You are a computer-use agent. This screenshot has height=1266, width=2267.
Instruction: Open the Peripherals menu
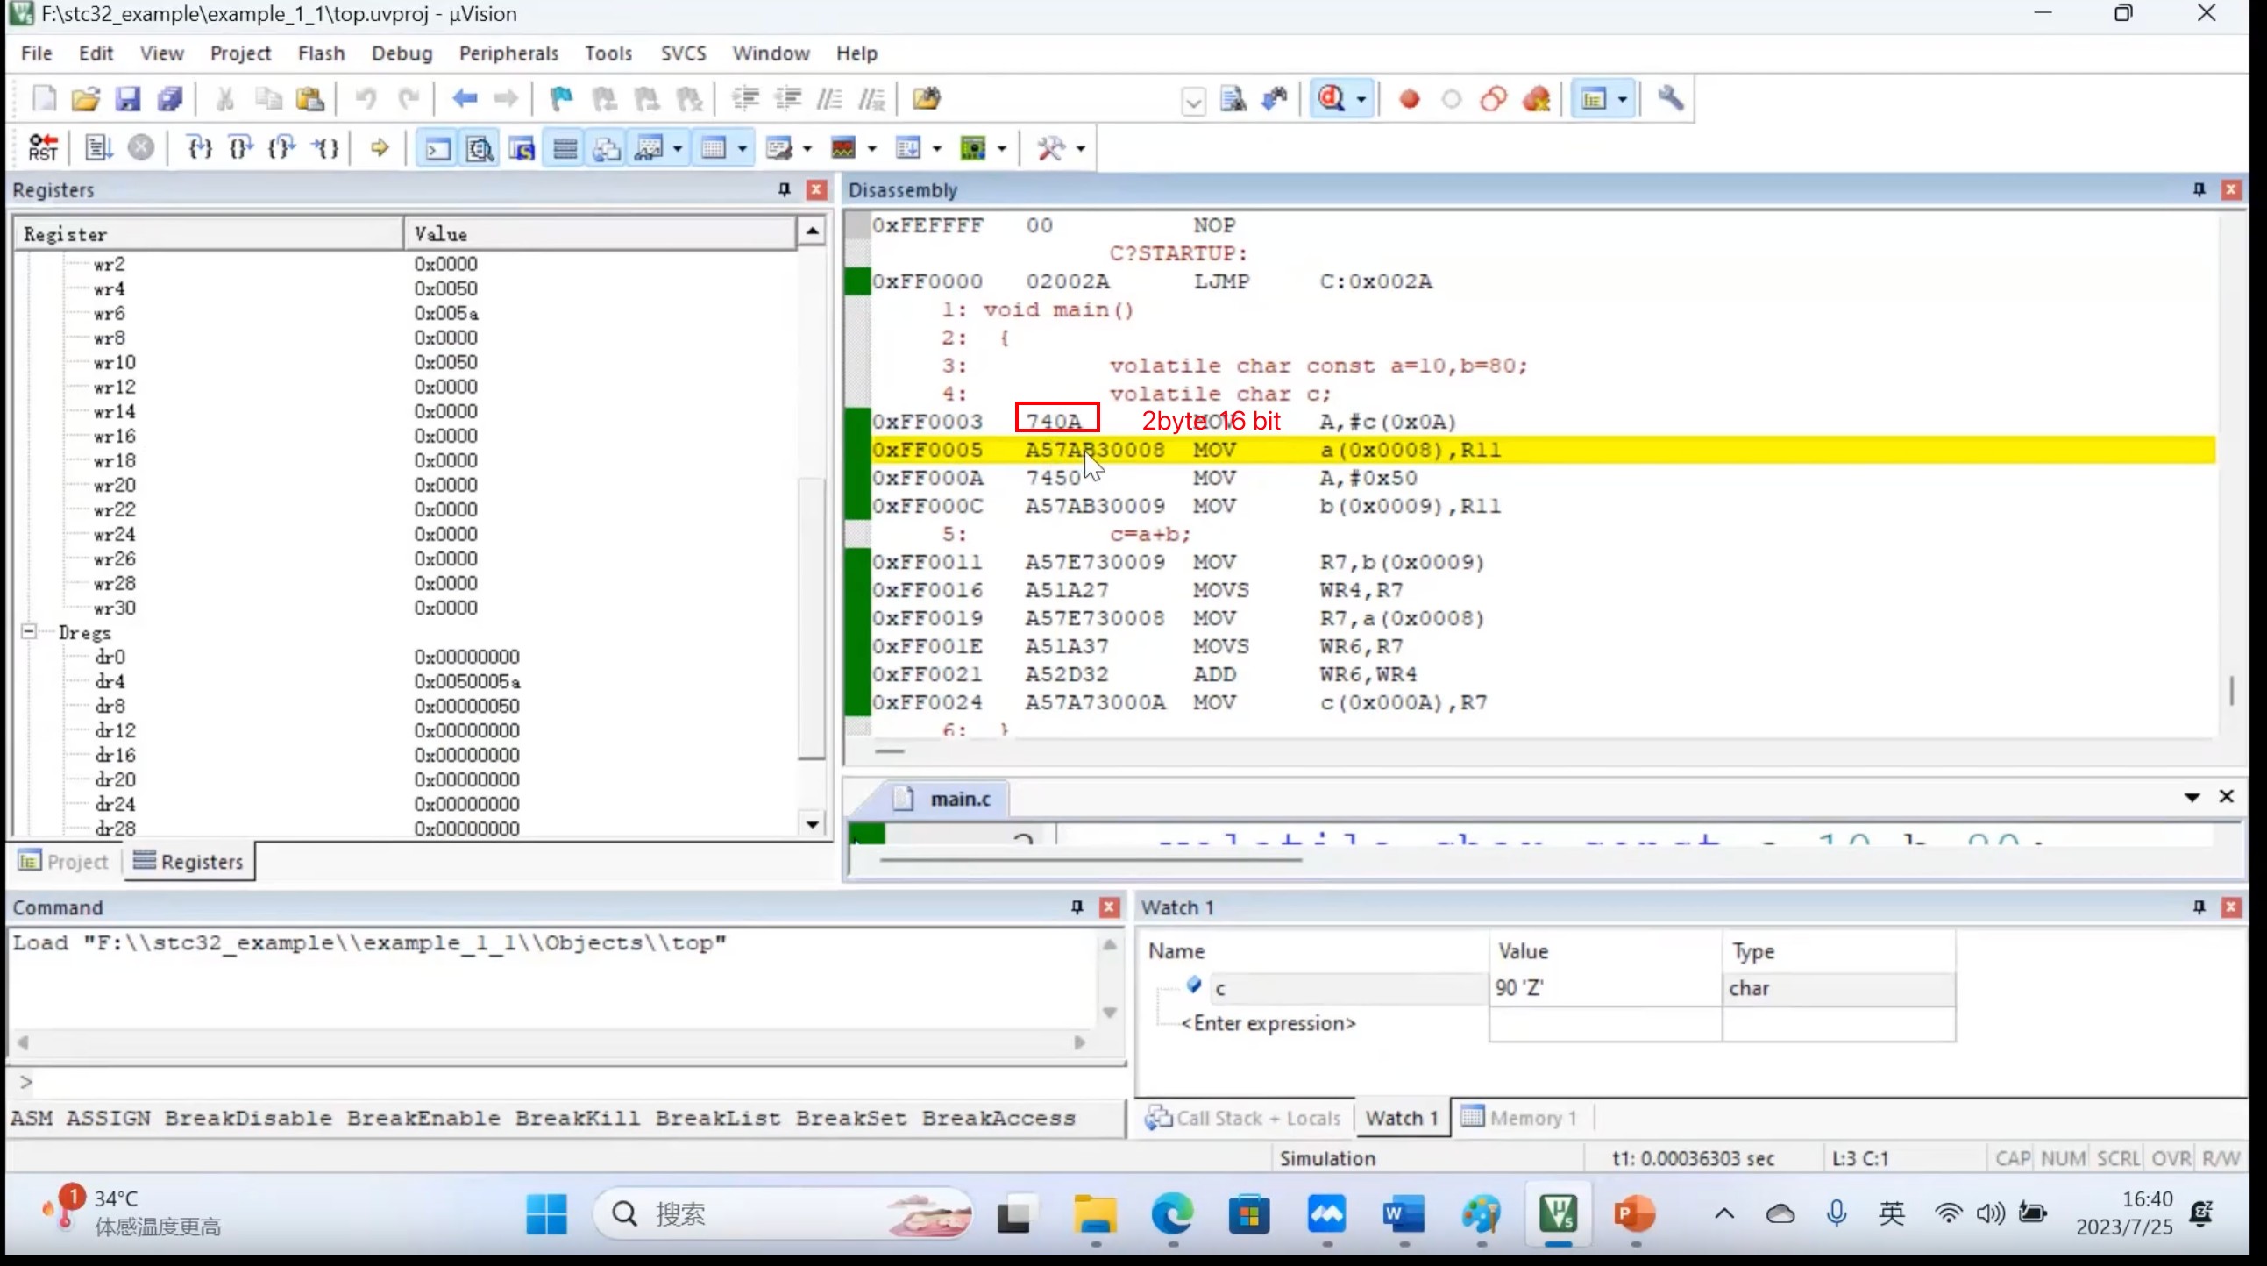coord(508,53)
